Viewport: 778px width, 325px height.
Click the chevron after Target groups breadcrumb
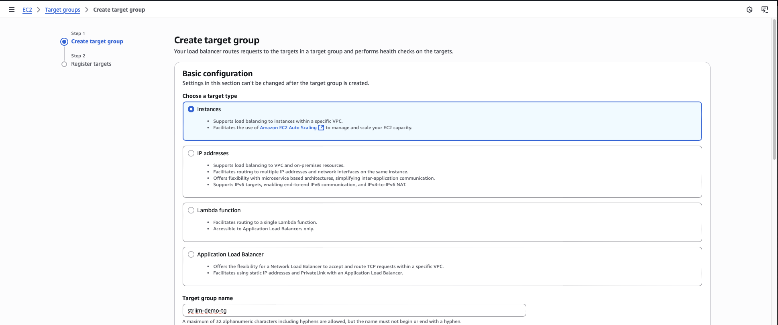87,10
